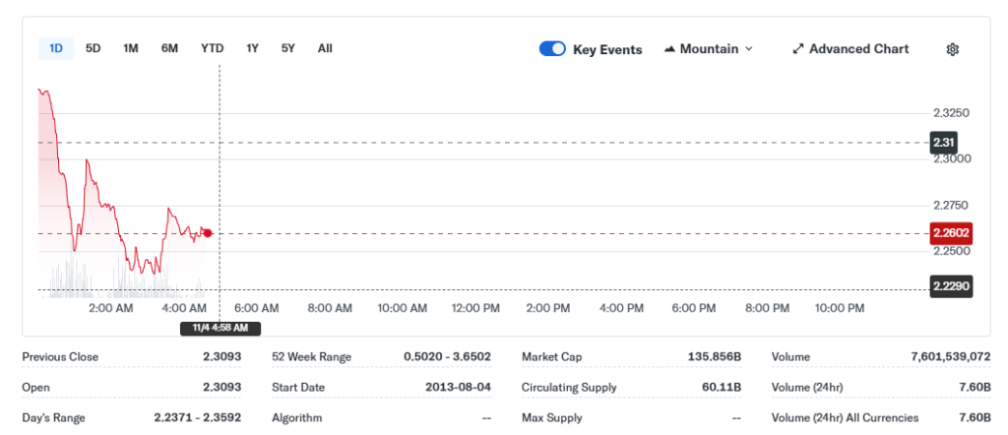The height and width of the screenshot is (435, 1008).
Task: Click the Advanced Chart expand arrows icon
Action: 798,49
